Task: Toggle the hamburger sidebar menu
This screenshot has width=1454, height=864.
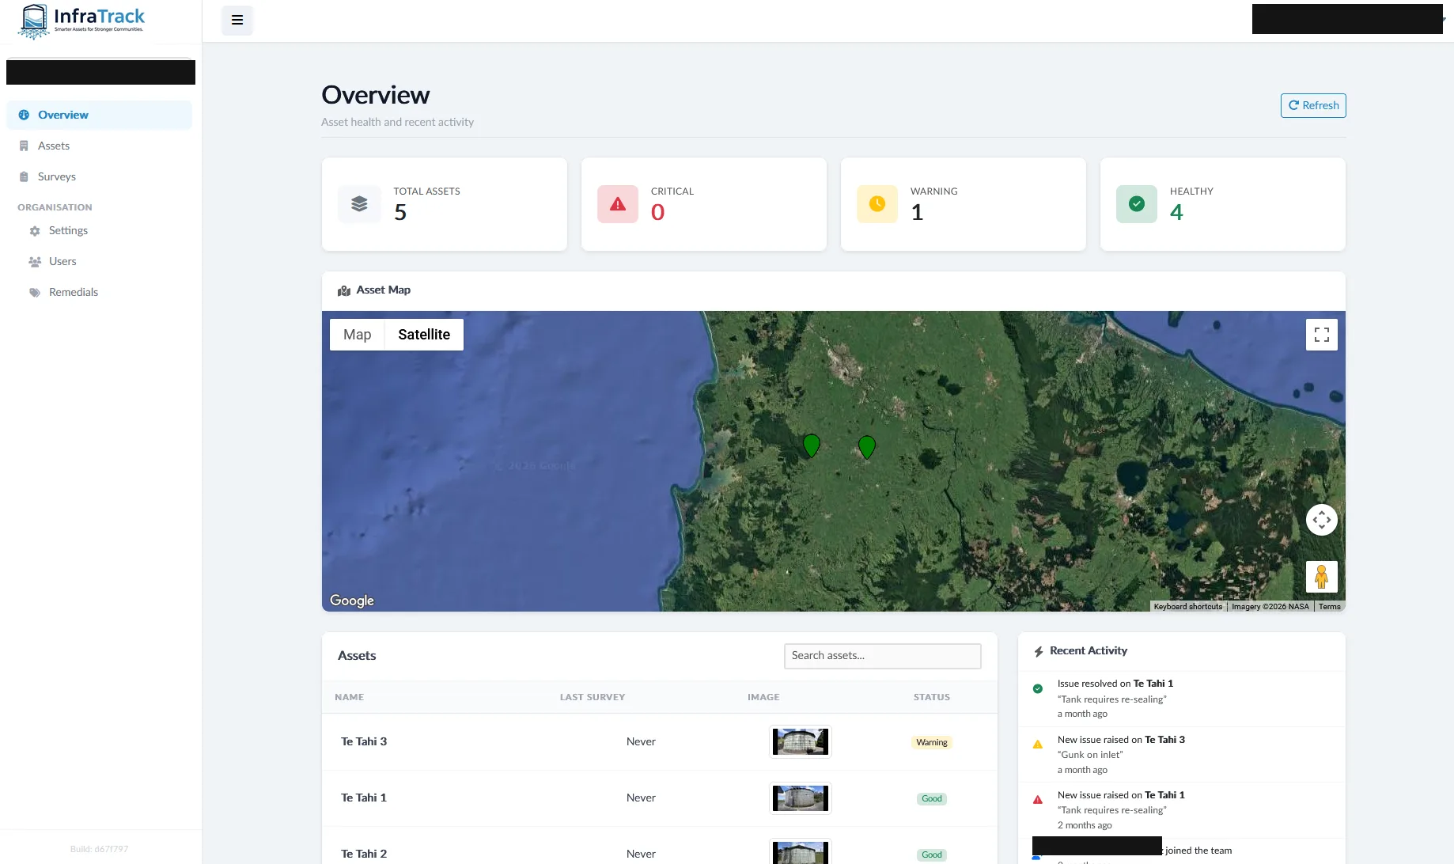Action: tap(237, 21)
